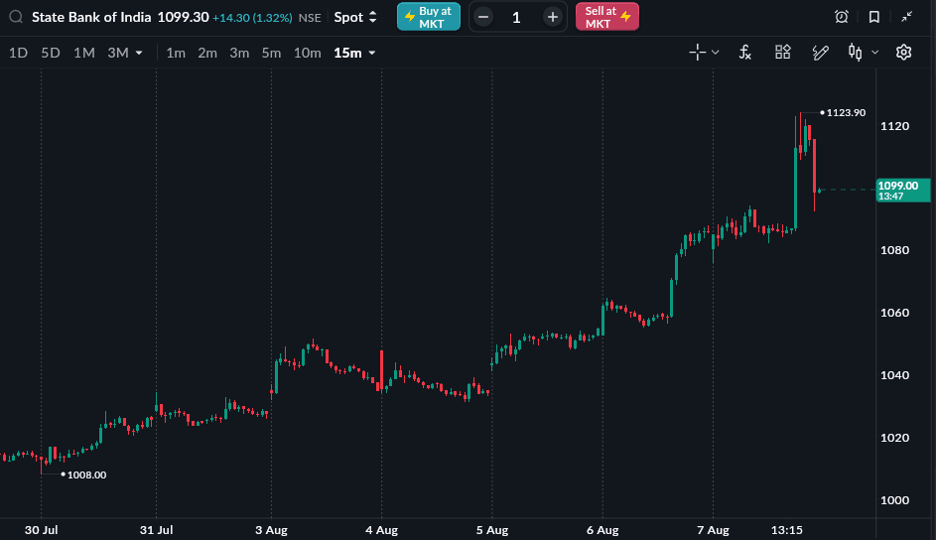Click the 4 Aug date label

tap(382, 530)
